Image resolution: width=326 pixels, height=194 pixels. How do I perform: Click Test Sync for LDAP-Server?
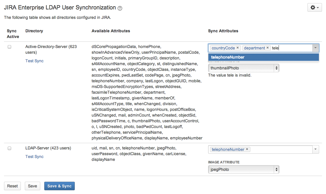tap(34, 157)
